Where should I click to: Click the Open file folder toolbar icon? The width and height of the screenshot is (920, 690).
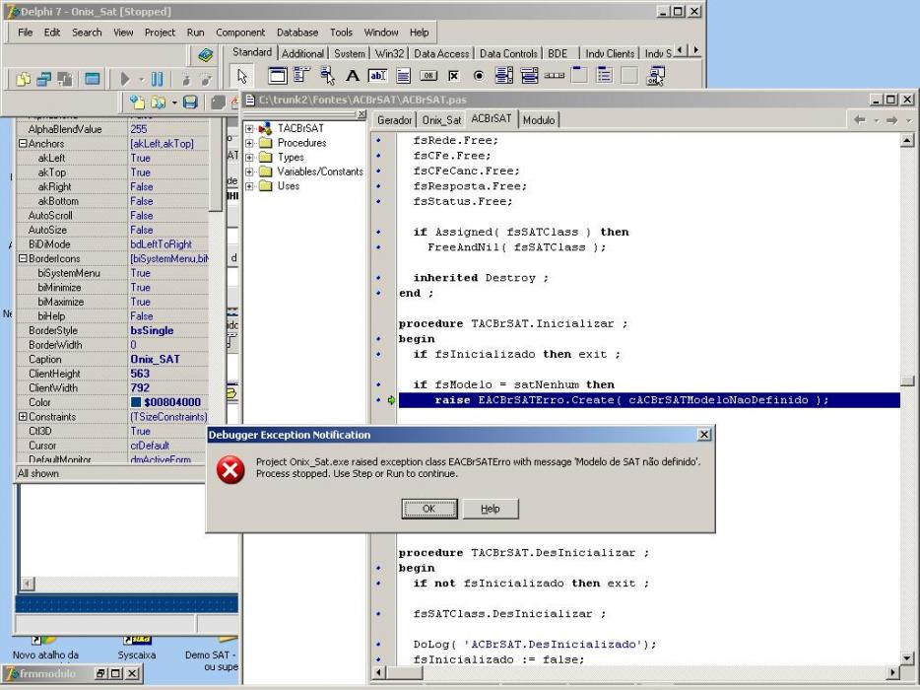[158, 103]
